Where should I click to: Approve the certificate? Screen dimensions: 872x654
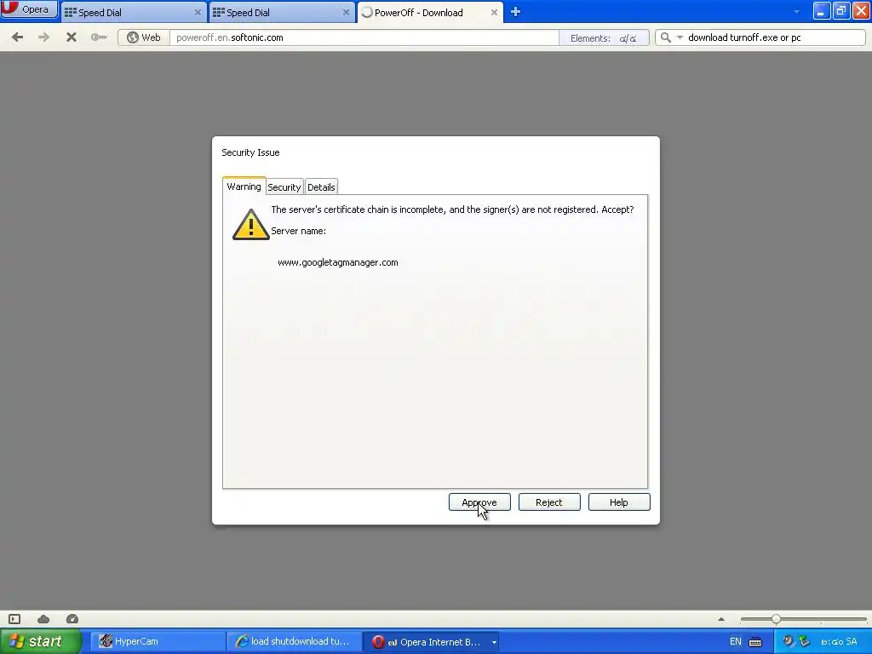point(479,502)
